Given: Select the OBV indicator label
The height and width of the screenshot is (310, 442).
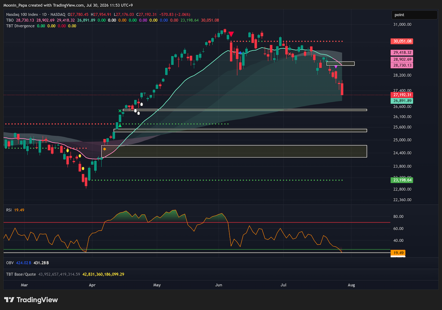Looking at the screenshot, I should pos(10,263).
